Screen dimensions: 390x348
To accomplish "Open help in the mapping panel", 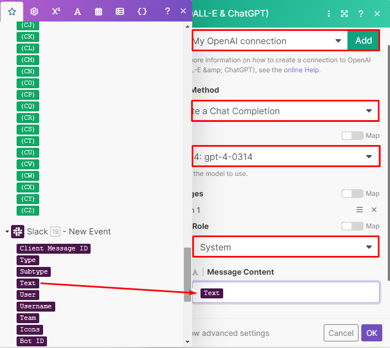I will pos(167,11).
